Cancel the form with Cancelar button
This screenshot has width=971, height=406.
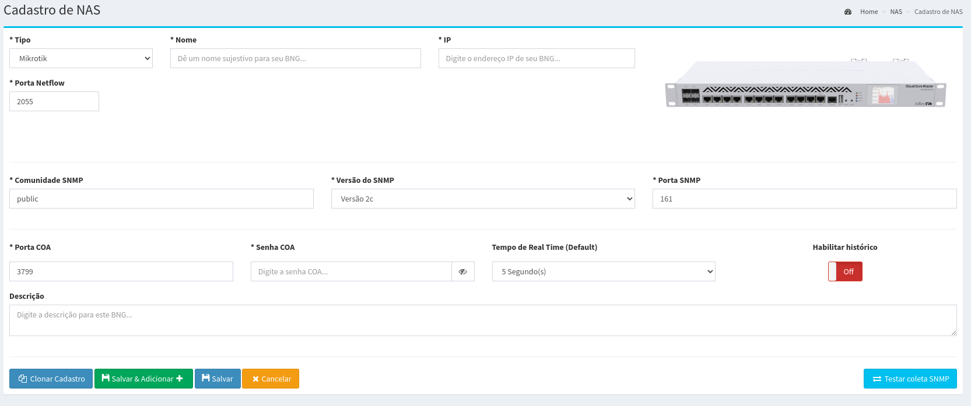(x=271, y=379)
